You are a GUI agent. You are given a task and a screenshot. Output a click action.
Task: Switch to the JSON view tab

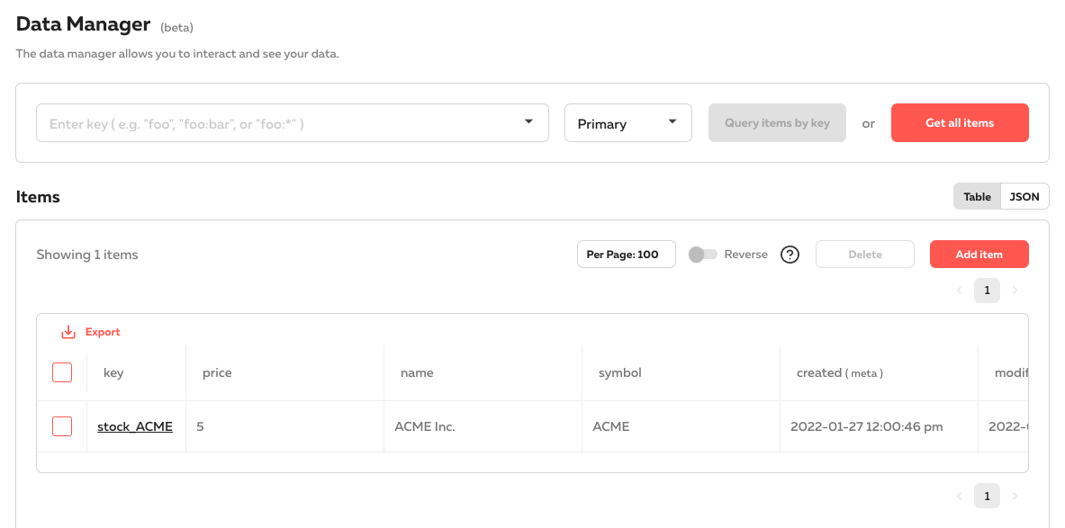[1024, 195]
